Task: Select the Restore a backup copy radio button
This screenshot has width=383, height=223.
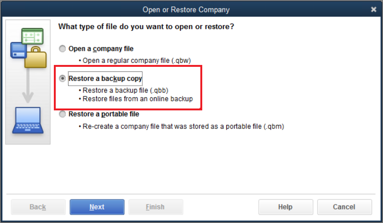Action: (62, 78)
